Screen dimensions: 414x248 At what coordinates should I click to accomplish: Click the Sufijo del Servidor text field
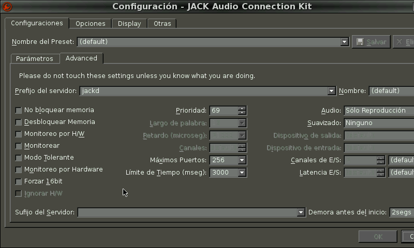tap(187, 212)
